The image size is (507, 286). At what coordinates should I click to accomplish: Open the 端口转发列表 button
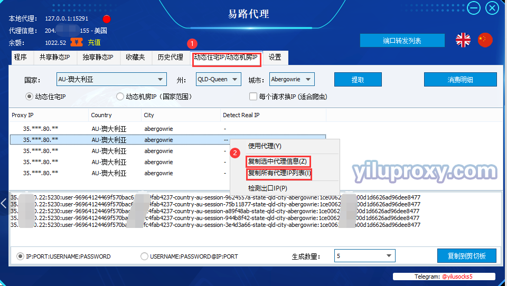402,41
